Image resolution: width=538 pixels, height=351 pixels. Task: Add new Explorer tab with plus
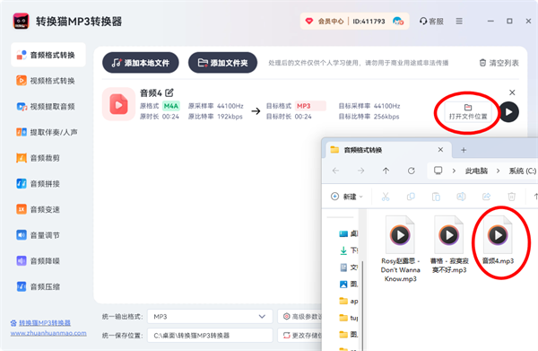click(464, 150)
